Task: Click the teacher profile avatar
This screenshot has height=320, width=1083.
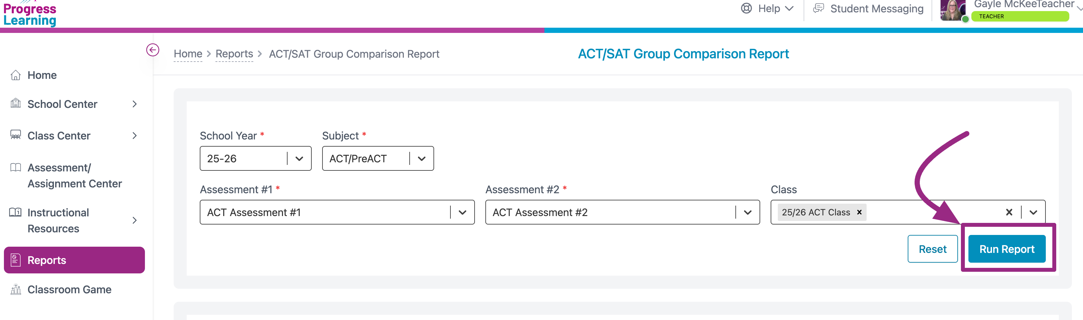Action: 951,10
